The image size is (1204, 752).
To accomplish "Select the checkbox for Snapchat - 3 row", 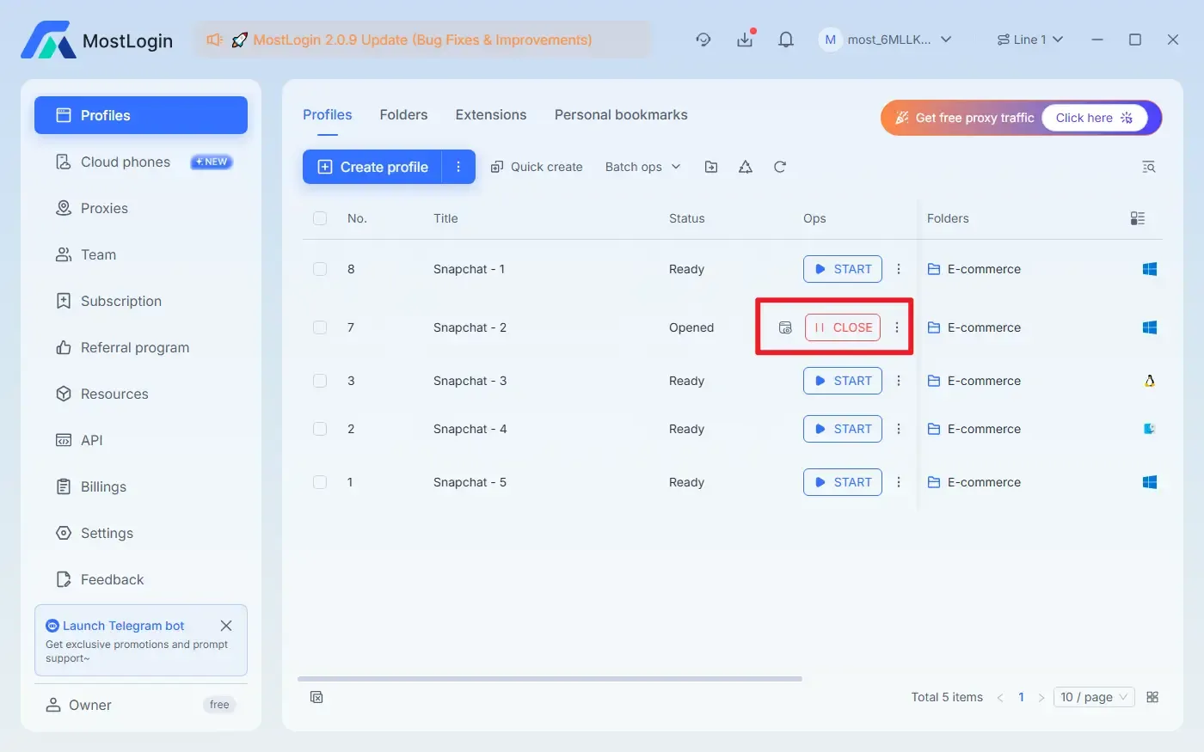I will [320, 381].
